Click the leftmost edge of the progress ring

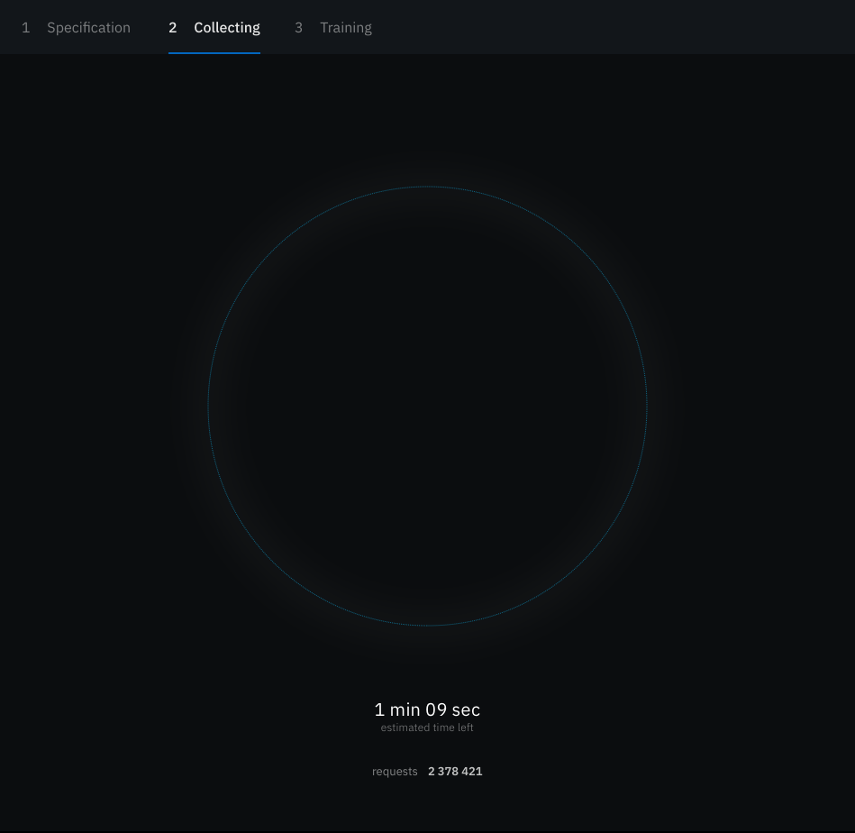[x=208, y=406]
